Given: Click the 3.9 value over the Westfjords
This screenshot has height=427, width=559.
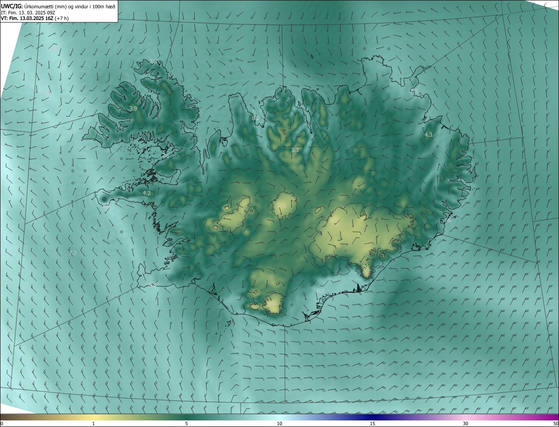Looking at the screenshot, I should (133, 108).
